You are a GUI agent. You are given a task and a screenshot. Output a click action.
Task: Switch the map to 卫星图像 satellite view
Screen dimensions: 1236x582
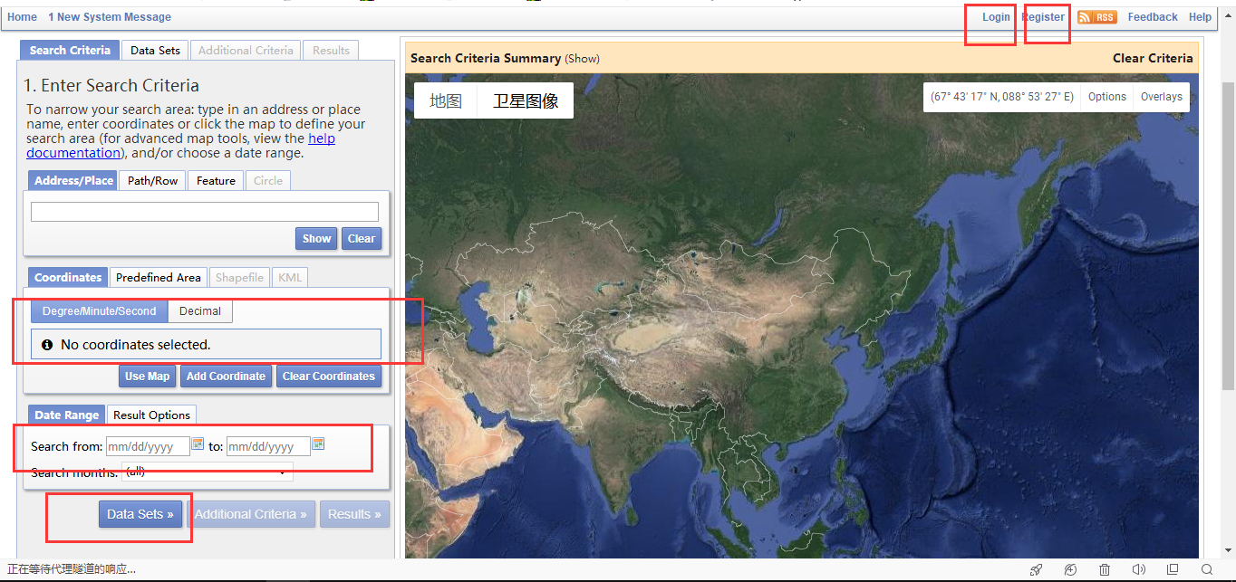526,100
